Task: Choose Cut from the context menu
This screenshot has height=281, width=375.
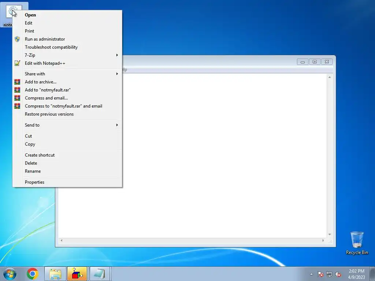Action: click(x=67, y=136)
